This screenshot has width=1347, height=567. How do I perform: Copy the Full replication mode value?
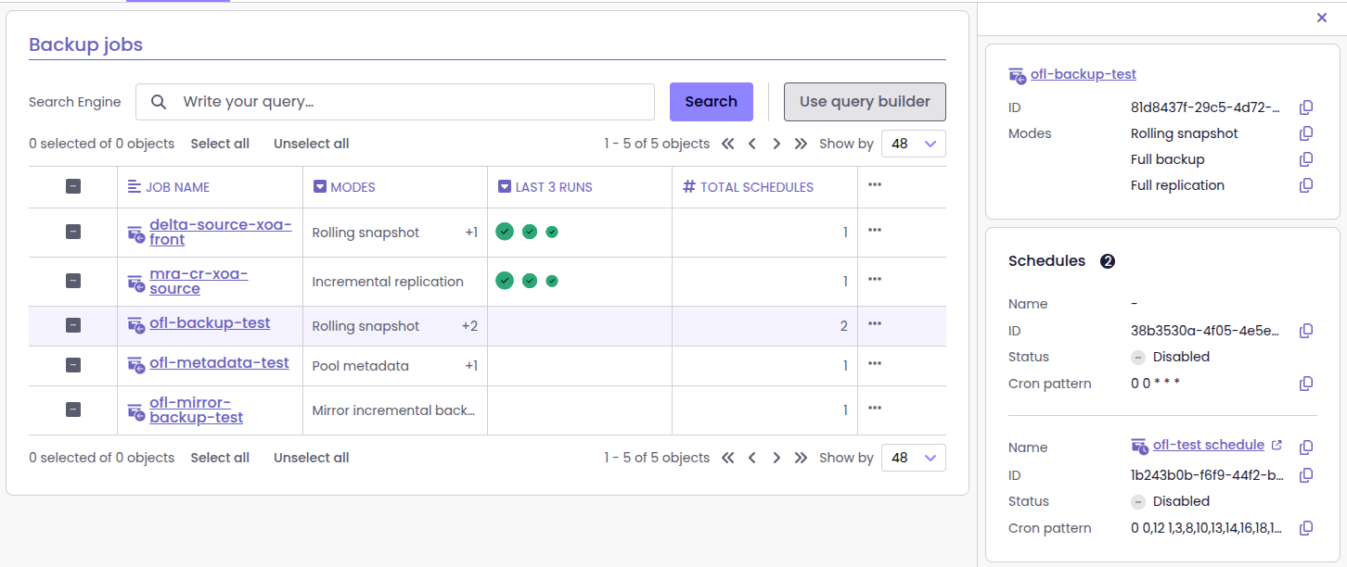coord(1306,185)
